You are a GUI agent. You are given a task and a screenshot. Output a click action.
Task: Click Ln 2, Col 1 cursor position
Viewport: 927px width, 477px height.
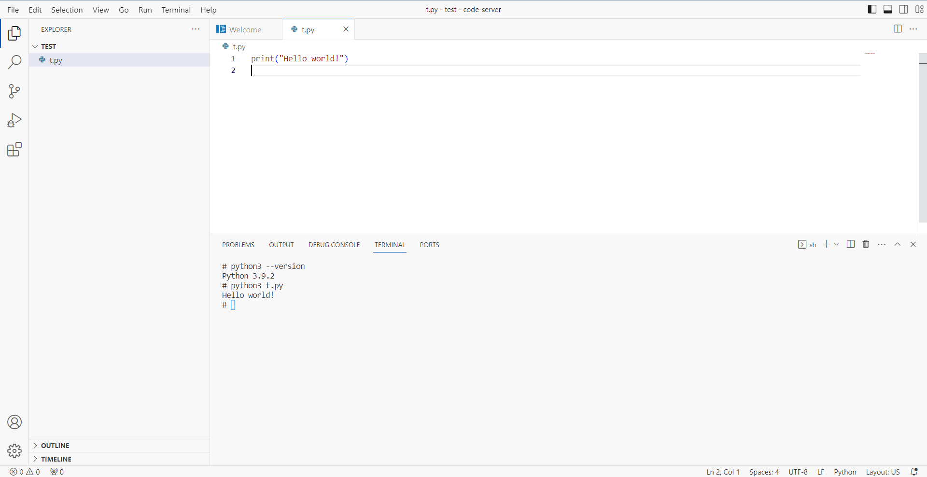[x=723, y=472]
